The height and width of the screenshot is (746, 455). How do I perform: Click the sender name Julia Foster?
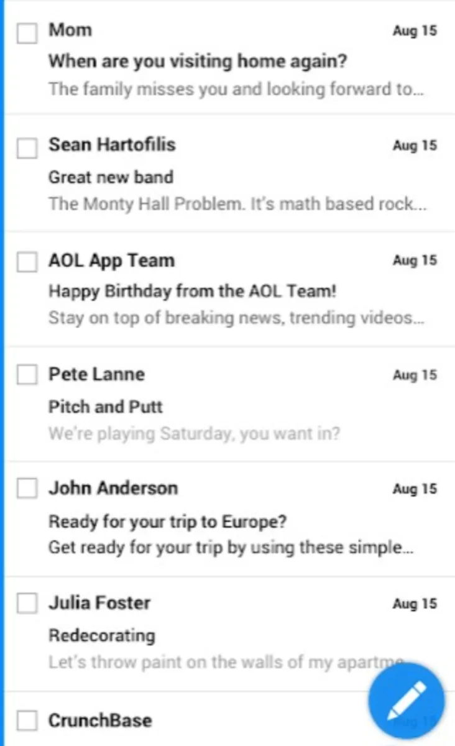click(x=99, y=603)
